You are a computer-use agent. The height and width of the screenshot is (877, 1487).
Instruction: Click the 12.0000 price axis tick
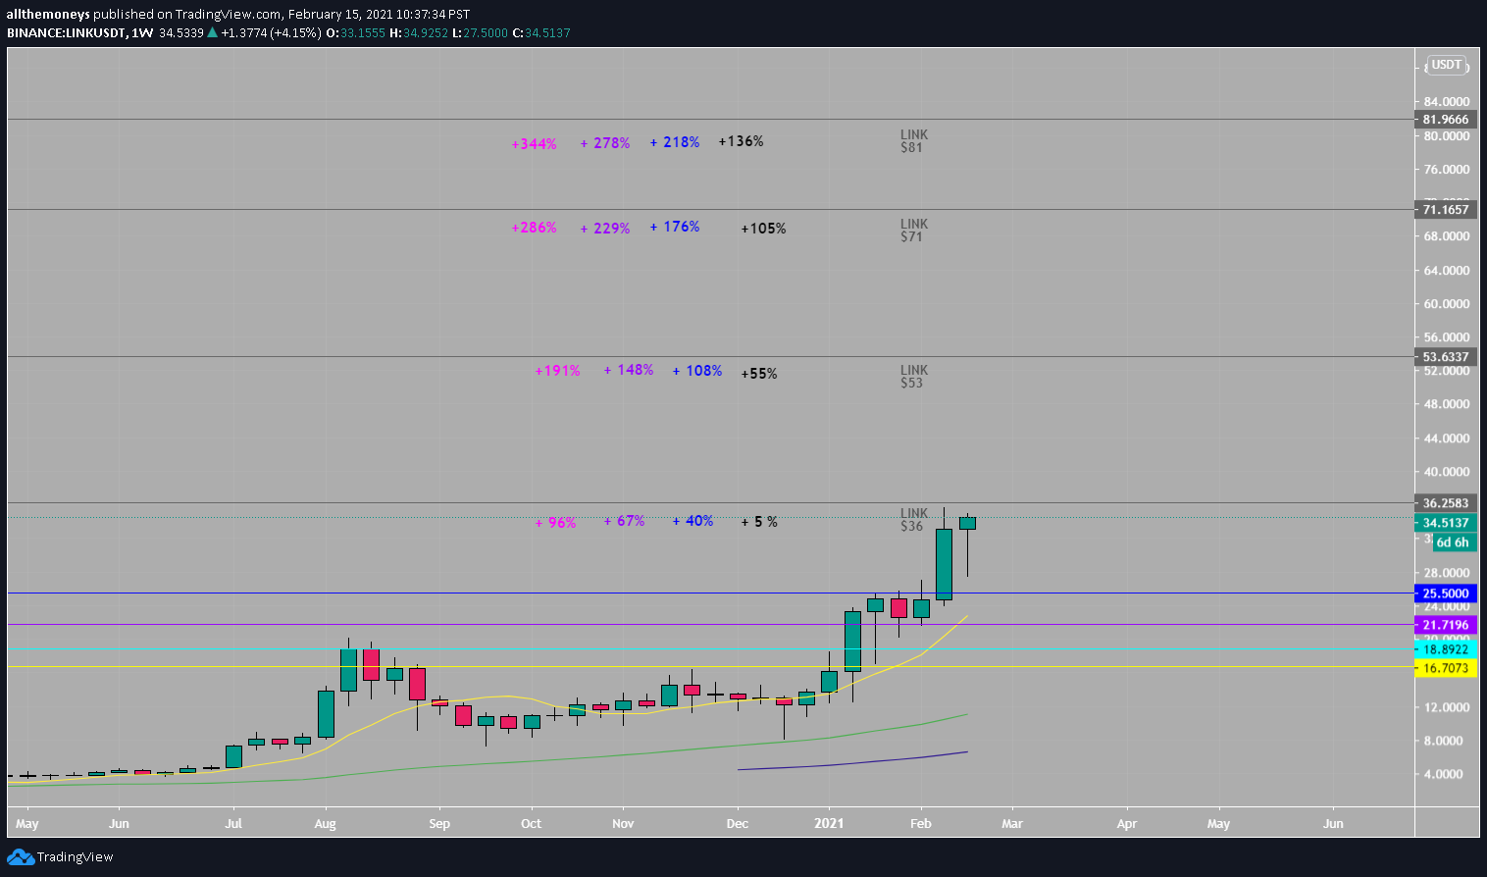(1447, 707)
